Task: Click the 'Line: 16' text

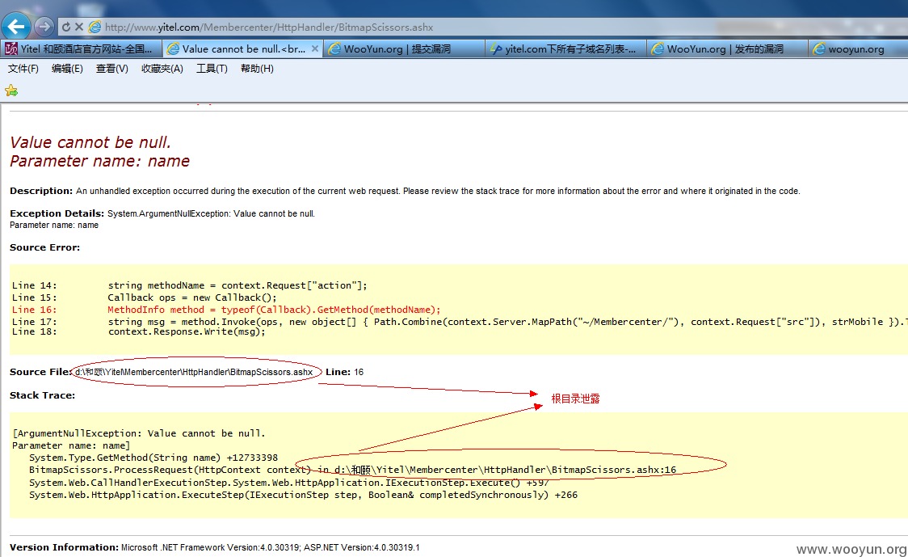Action: click(x=345, y=372)
